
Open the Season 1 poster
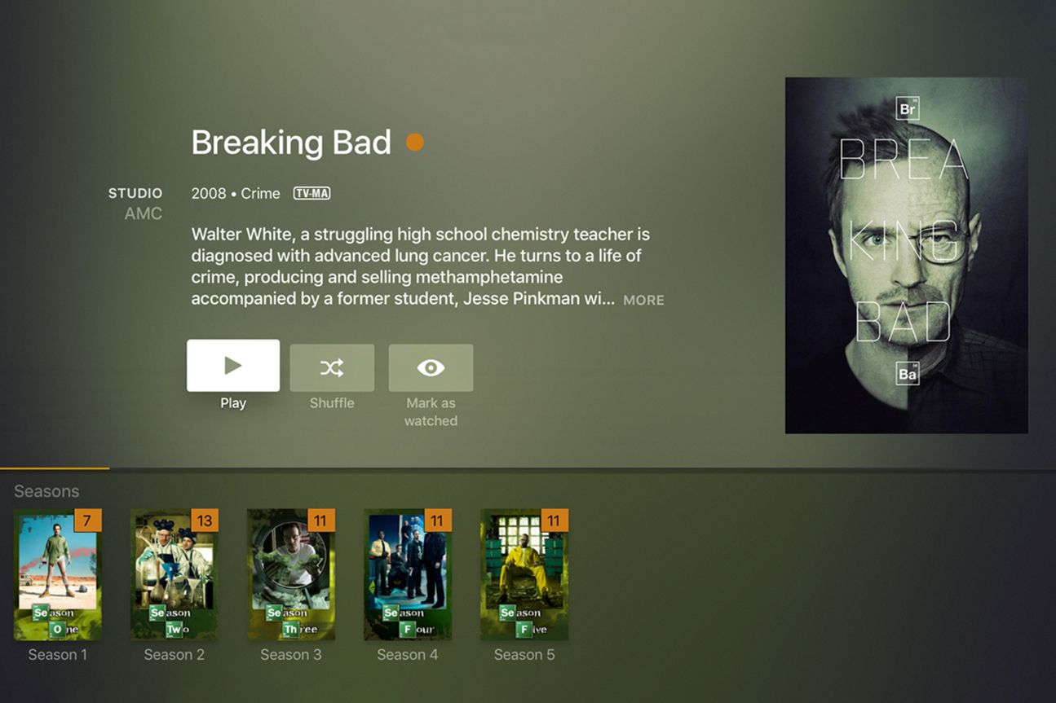click(58, 574)
